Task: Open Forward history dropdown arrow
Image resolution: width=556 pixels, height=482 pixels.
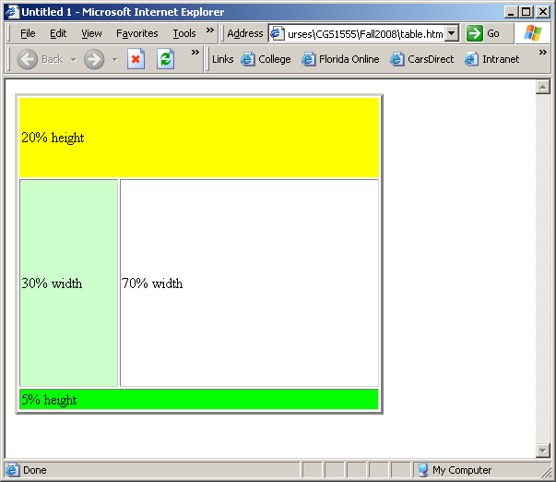Action: [115, 59]
